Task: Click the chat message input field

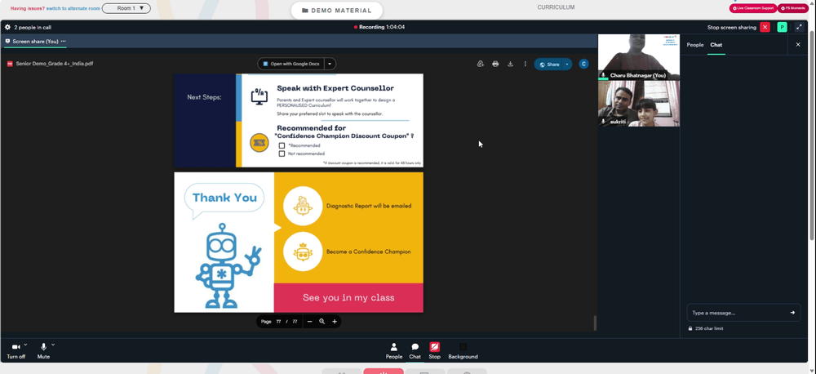Action: pyautogui.click(x=738, y=313)
